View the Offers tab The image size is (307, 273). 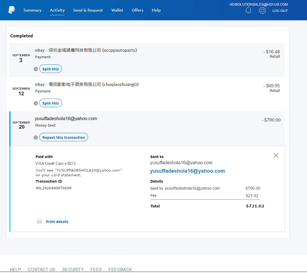[x=137, y=10]
